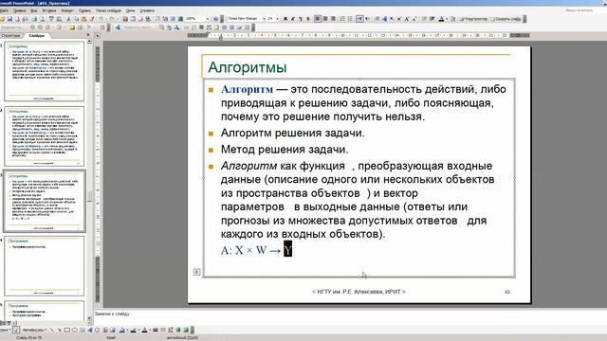Click the Cut scissors icon
Screen dimensions: 607x341
click(68, 19)
